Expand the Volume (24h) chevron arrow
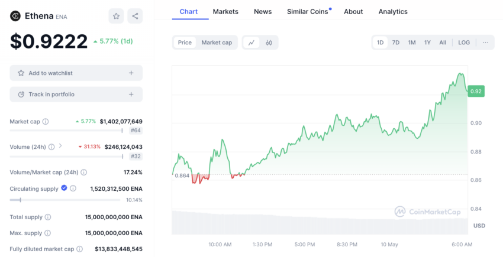The height and width of the screenshot is (257, 503). click(x=60, y=146)
